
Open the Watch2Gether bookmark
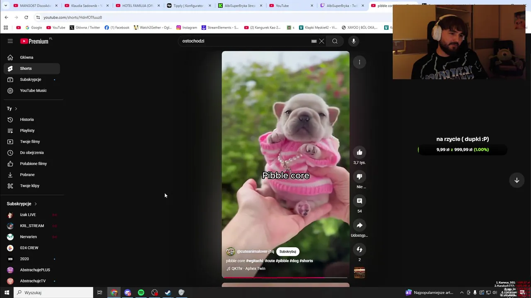[152, 28]
